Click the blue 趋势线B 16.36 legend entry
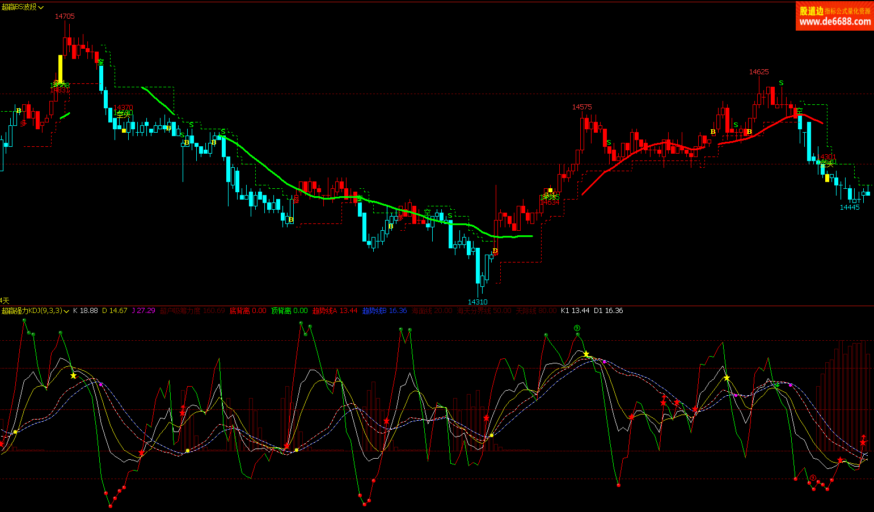Image resolution: width=874 pixels, height=512 pixels. (385, 311)
